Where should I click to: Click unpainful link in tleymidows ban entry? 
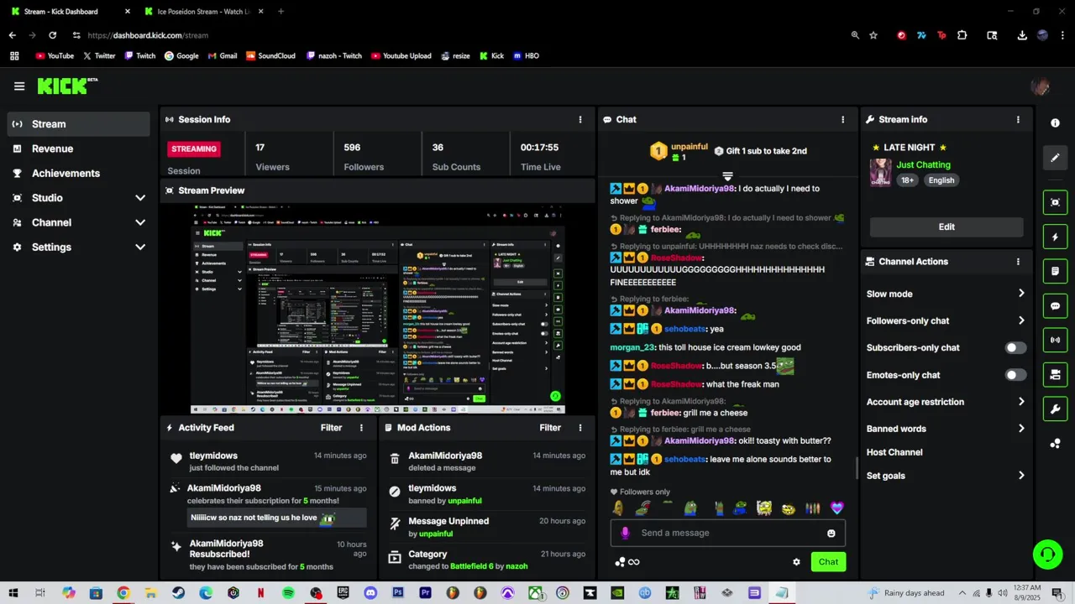coord(464,501)
